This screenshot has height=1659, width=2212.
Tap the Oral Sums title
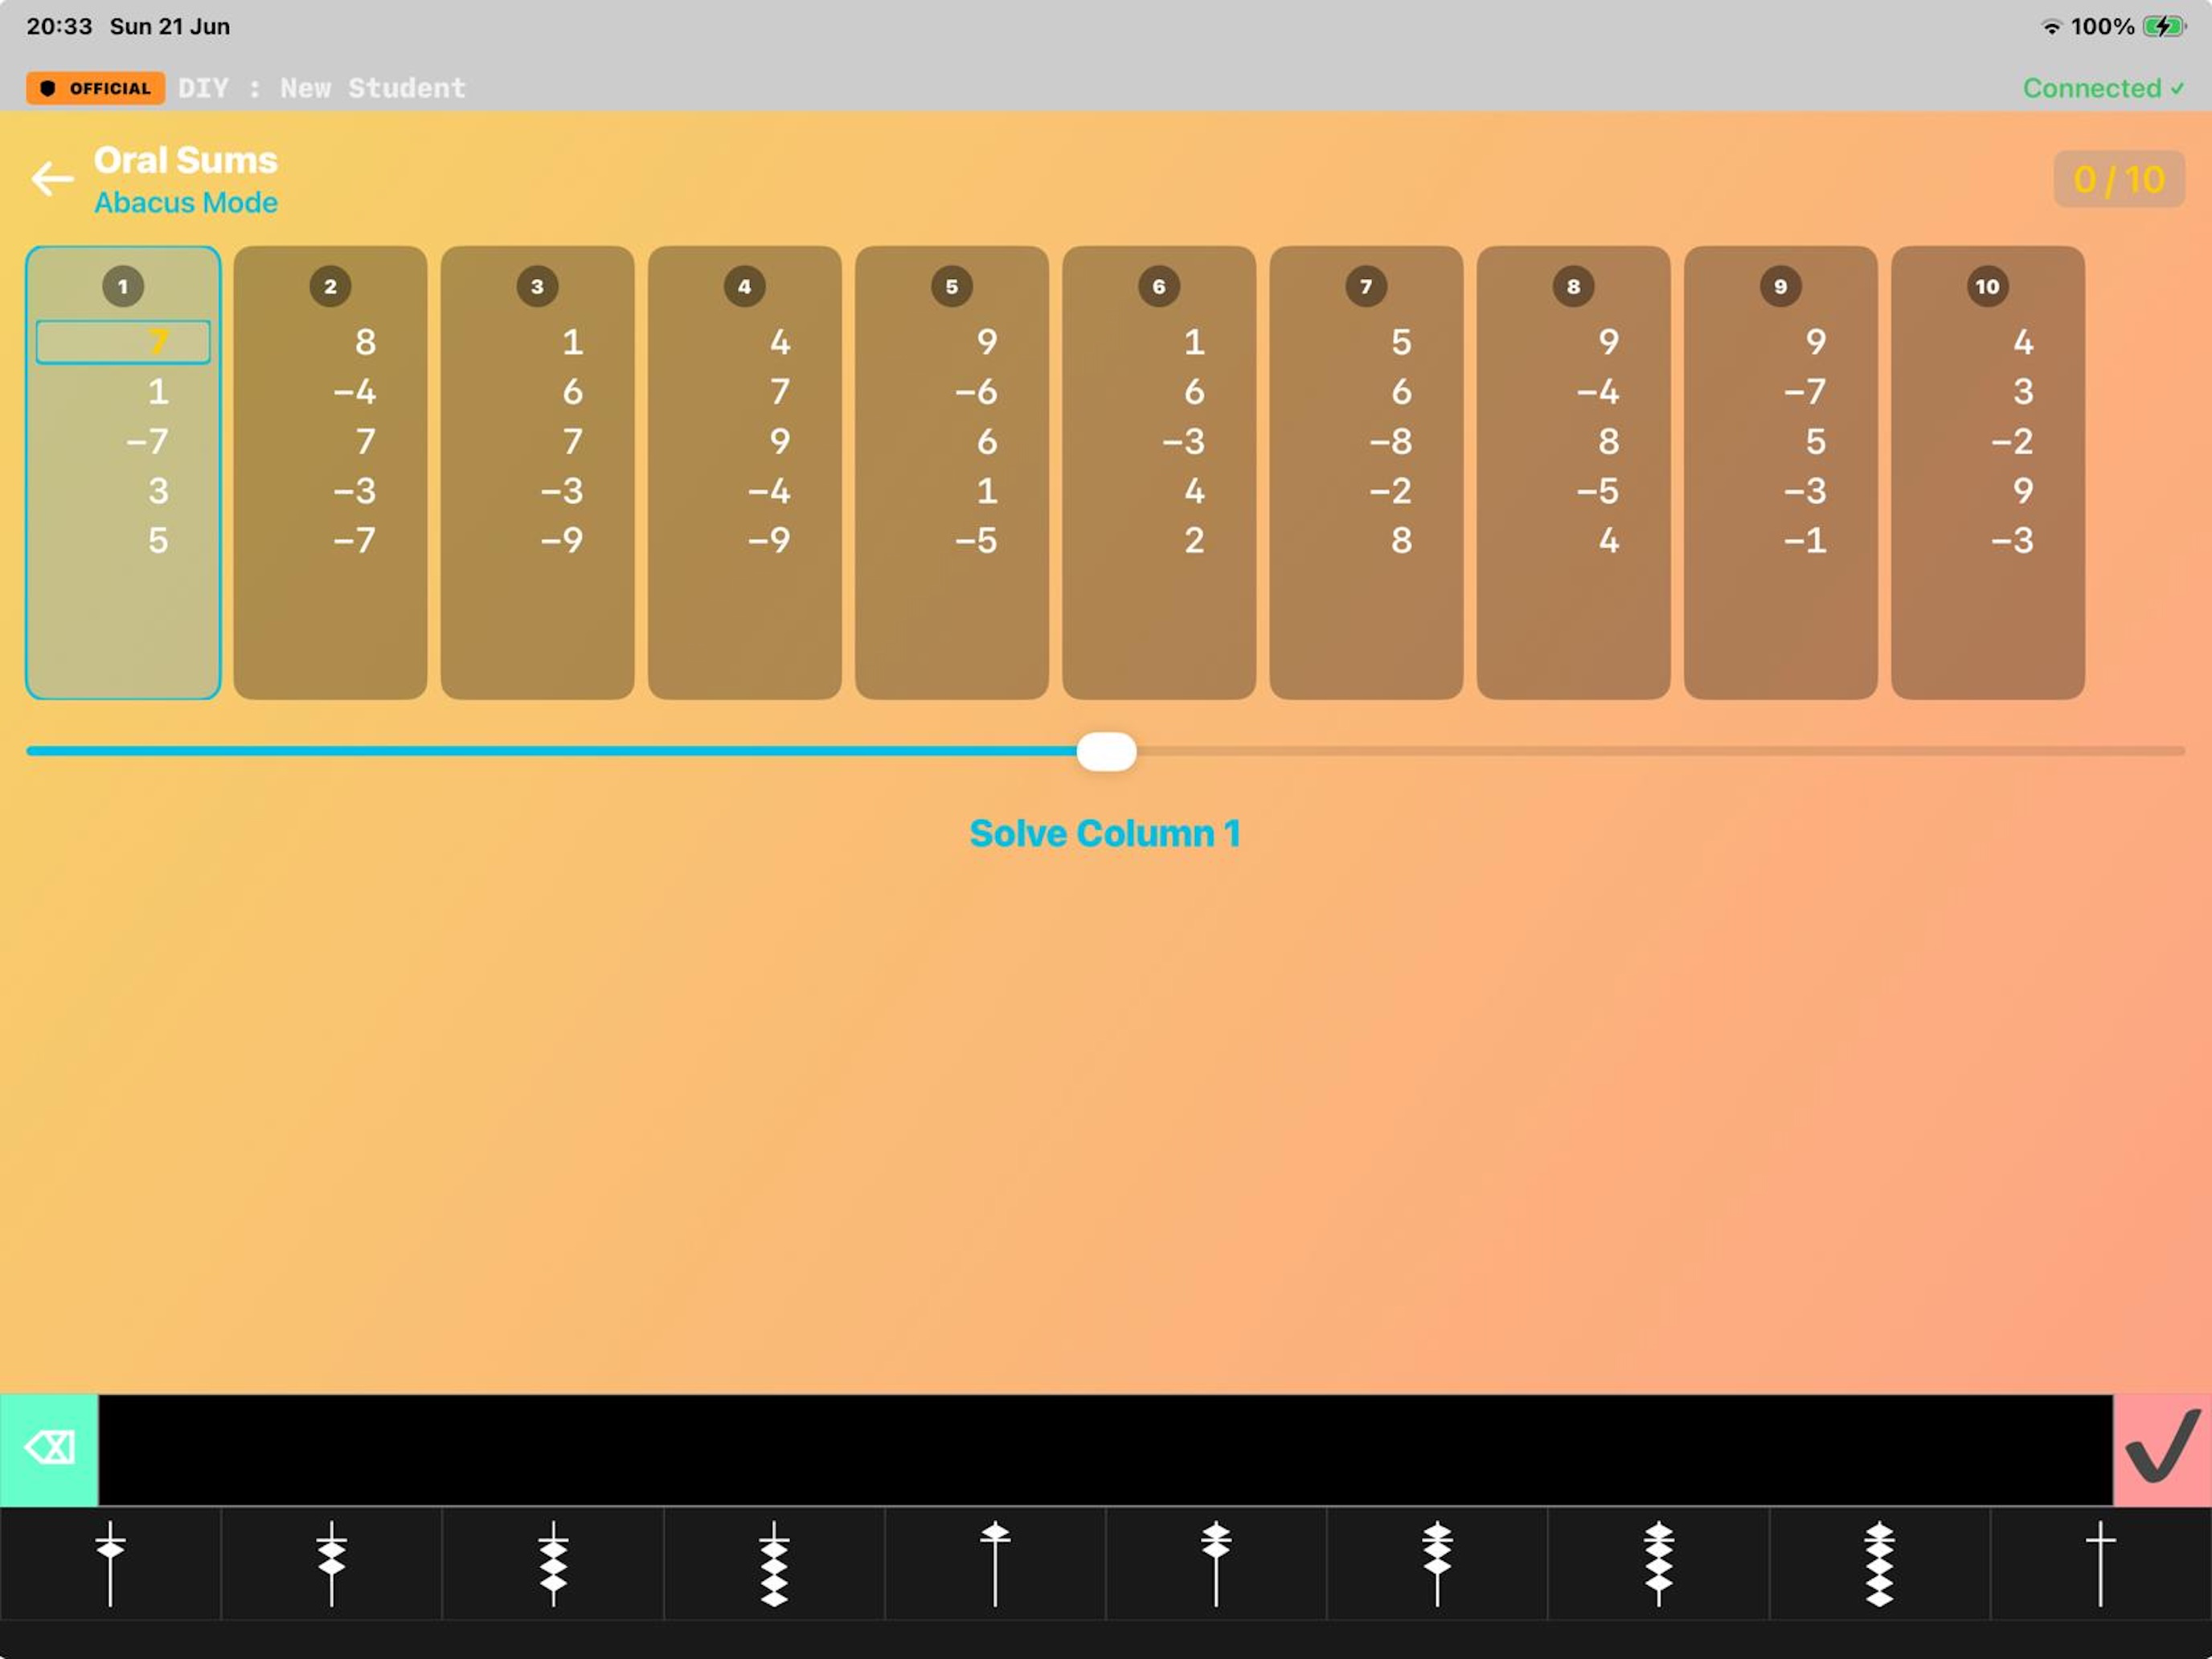click(x=186, y=160)
